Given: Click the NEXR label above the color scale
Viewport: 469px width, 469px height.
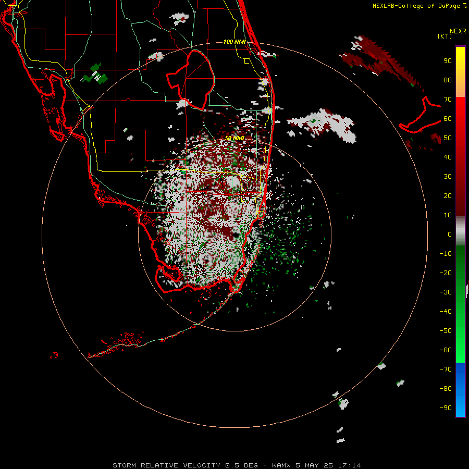Looking at the screenshot, I should tap(458, 31).
